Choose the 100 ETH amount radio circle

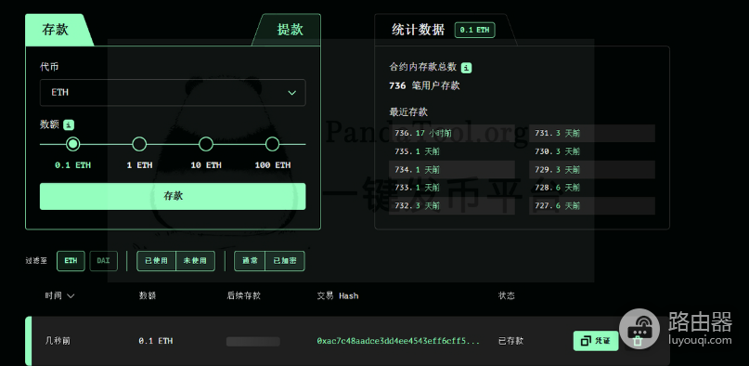(272, 144)
